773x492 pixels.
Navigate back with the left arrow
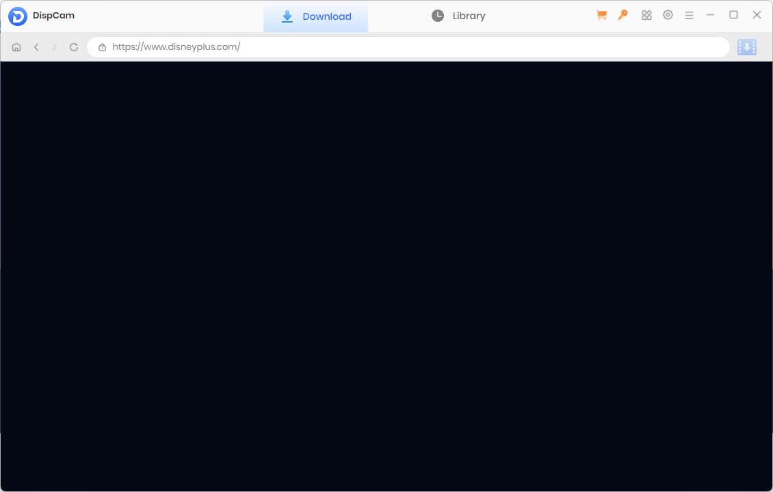tap(36, 47)
